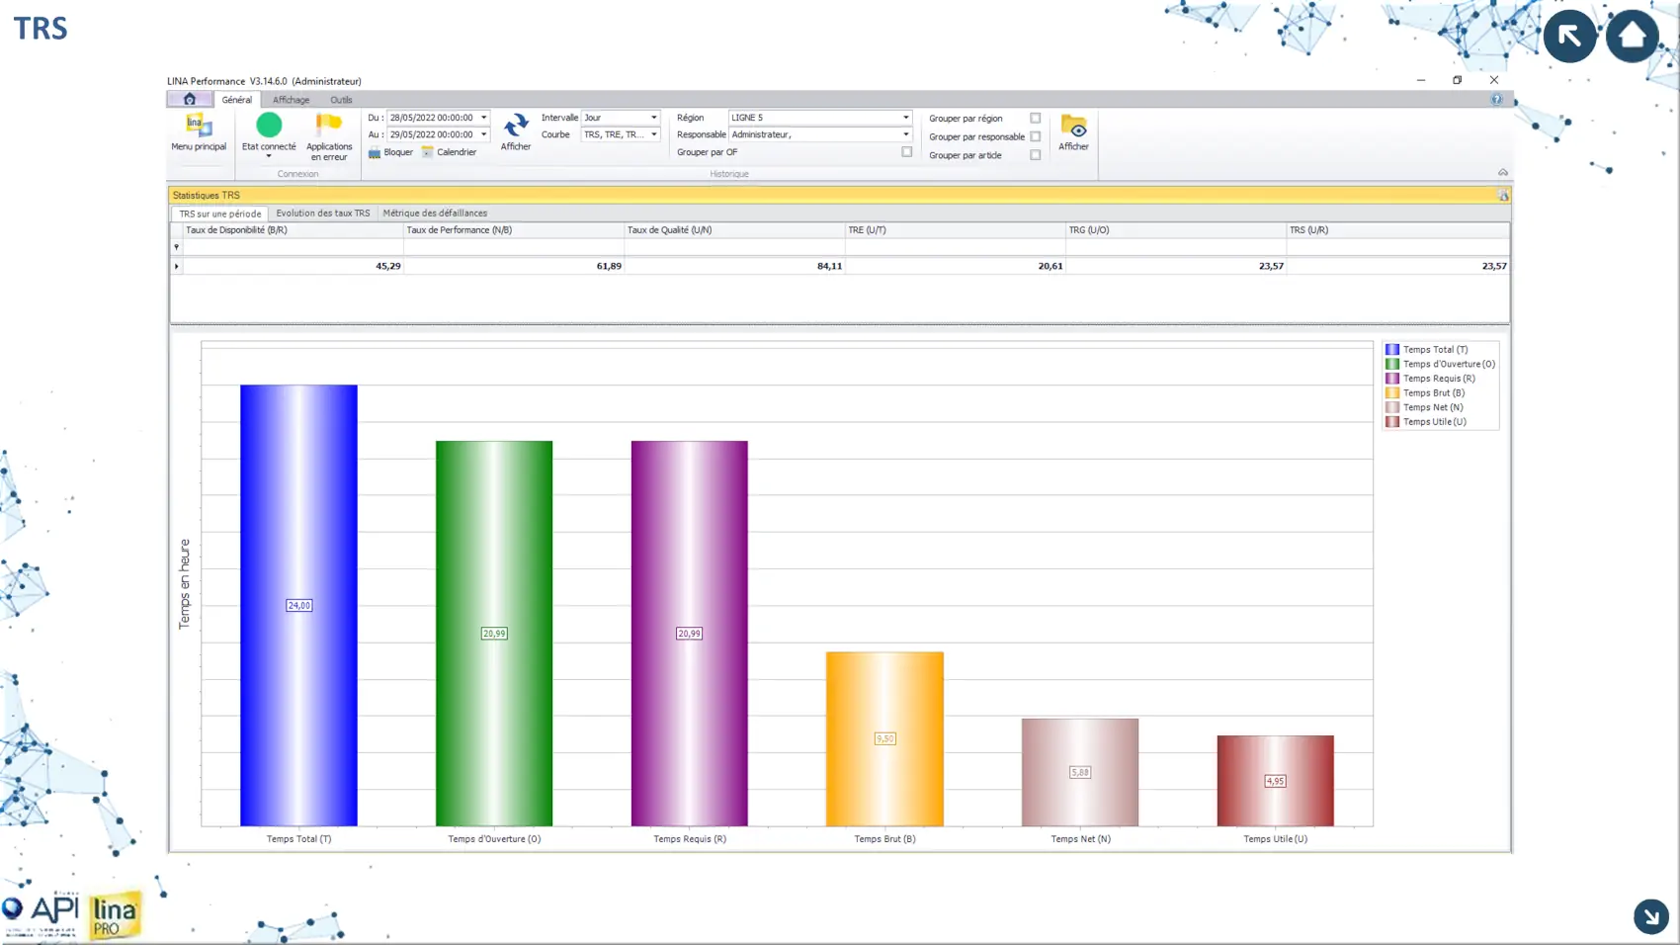This screenshot has width=1680, height=945.
Task: Open the Menu principal icon
Action: click(199, 127)
